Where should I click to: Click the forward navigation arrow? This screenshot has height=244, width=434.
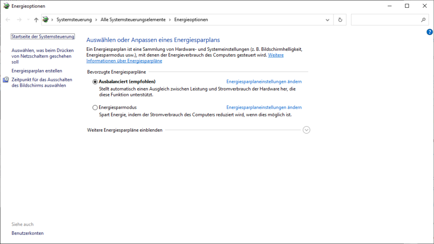coord(19,19)
